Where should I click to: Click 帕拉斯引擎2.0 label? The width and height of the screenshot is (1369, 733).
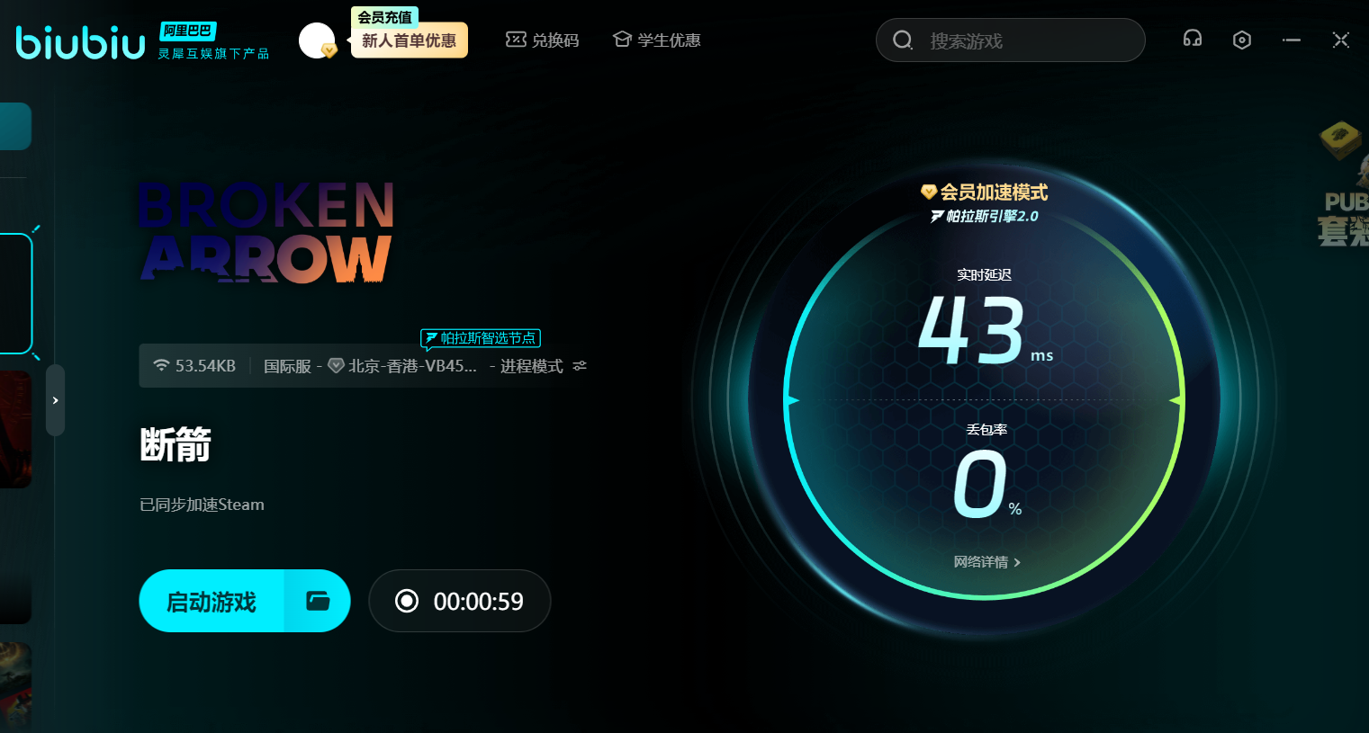pyautogui.click(x=985, y=216)
